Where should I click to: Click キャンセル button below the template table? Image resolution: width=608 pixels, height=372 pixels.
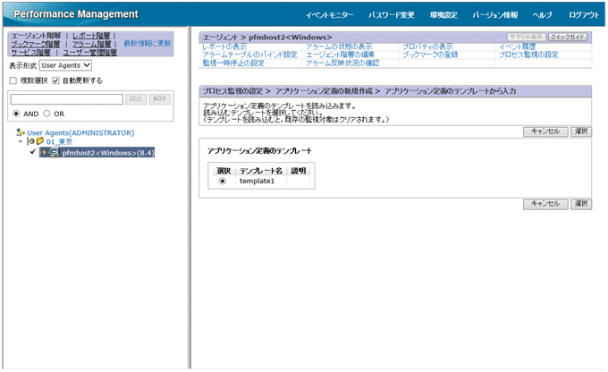pos(545,204)
